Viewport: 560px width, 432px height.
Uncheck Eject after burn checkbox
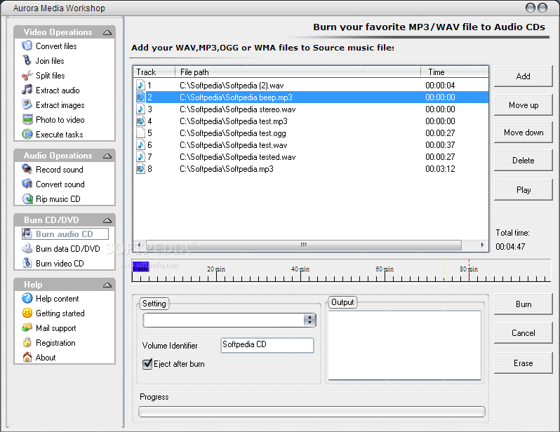tap(147, 364)
